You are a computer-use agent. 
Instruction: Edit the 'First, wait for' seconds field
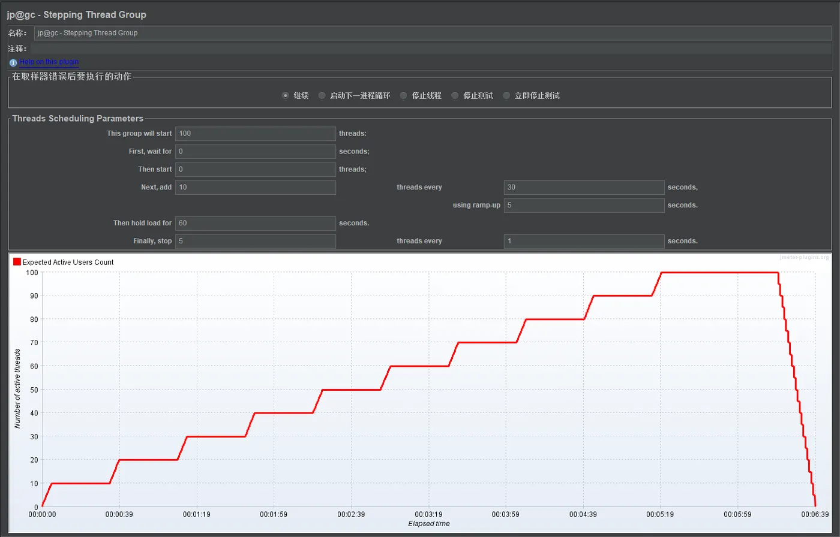coord(256,152)
